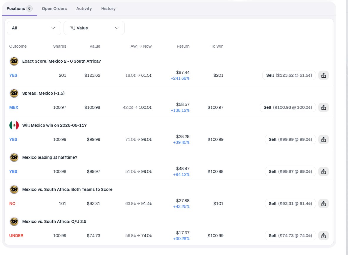Share the Both Teams to Score position

point(323,204)
